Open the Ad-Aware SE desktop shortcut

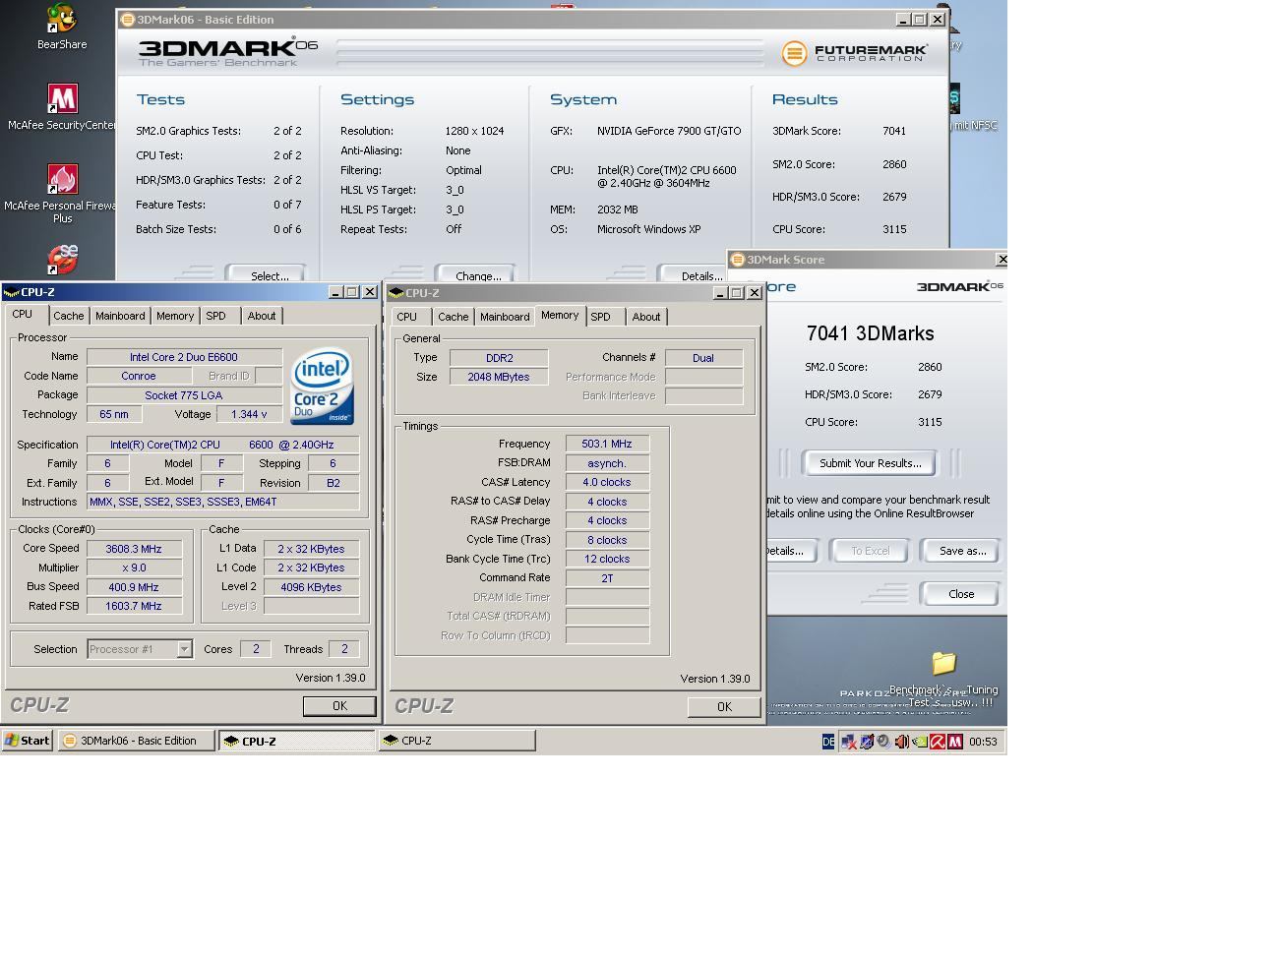coord(62,260)
